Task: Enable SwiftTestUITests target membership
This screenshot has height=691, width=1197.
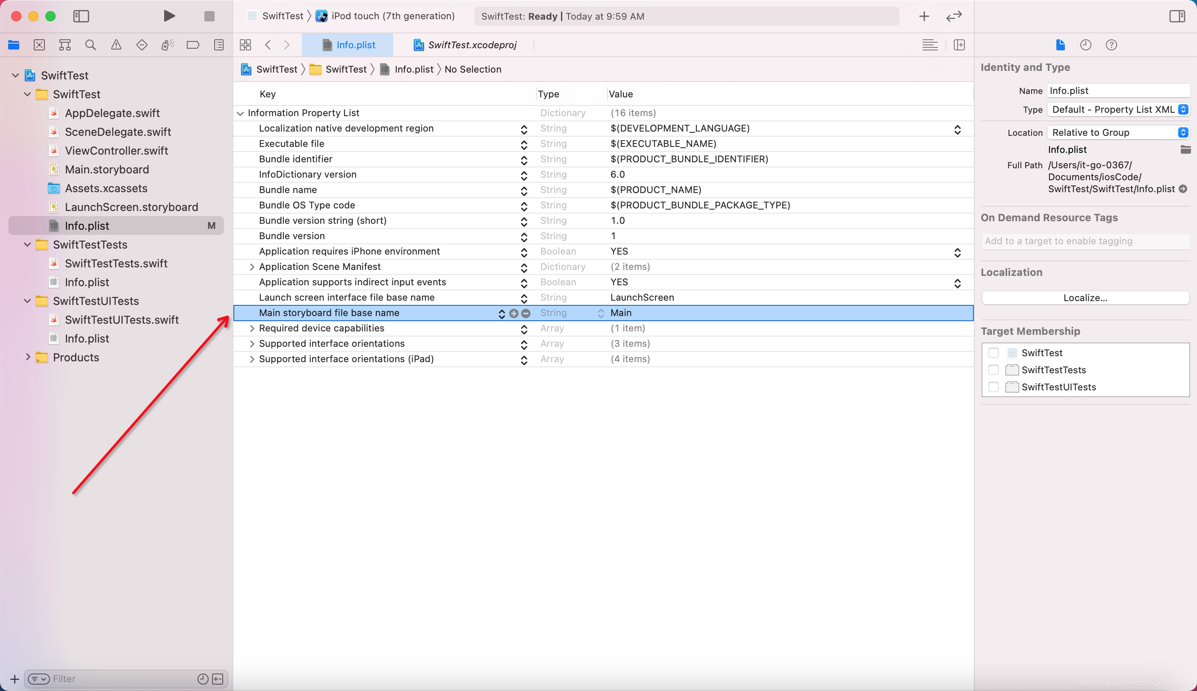Action: pyautogui.click(x=993, y=387)
